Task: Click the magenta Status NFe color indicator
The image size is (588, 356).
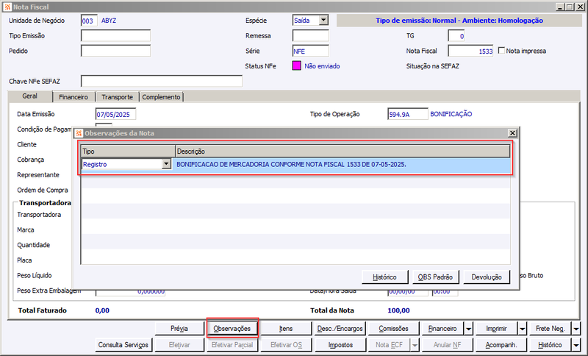Action: tap(297, 66)
